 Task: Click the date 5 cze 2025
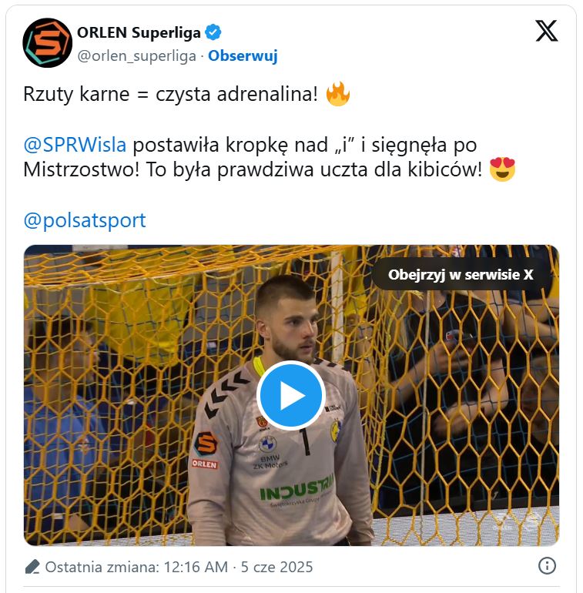point(276,567)
